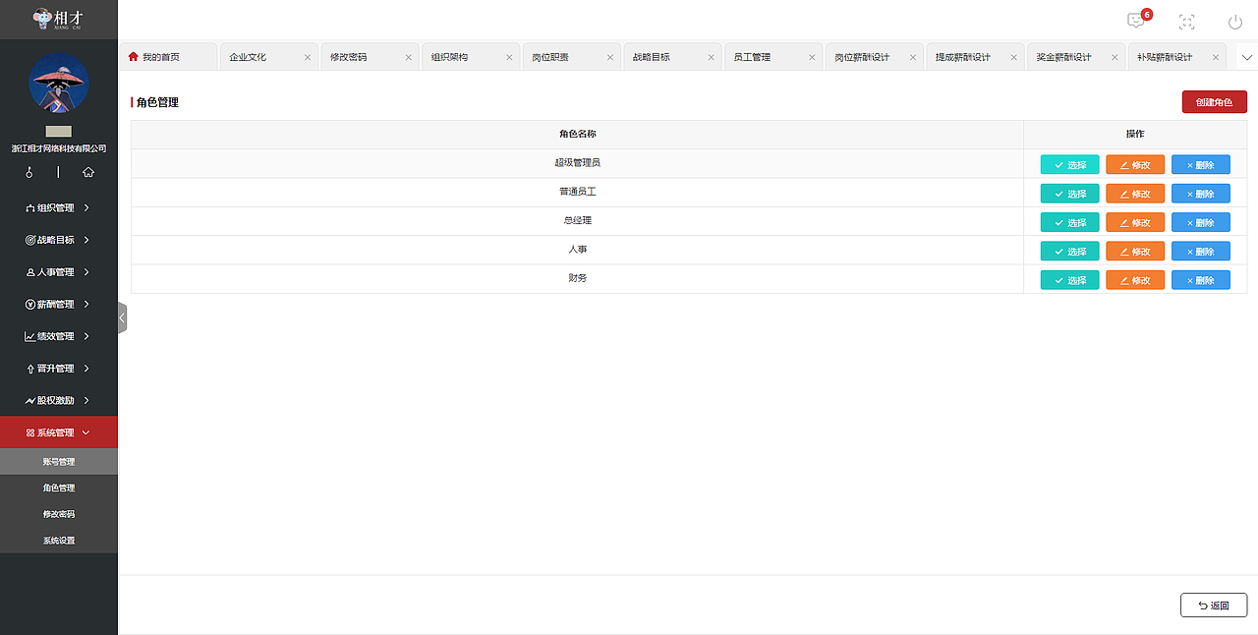Select the 人事 role

(1069, 252)
